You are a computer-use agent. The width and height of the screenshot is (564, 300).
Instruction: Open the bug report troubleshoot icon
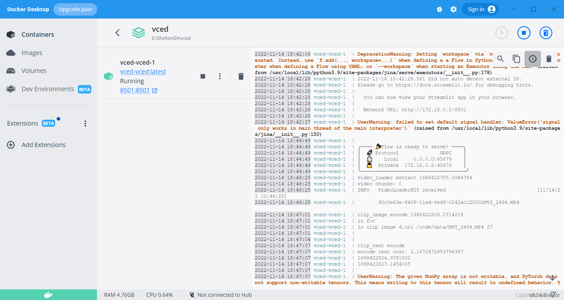coord(439,9)
